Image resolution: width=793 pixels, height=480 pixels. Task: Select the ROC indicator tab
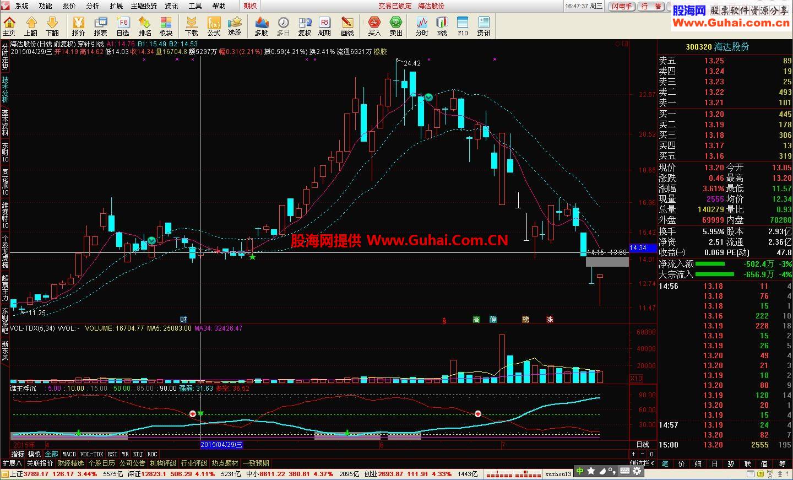(152, 454)
